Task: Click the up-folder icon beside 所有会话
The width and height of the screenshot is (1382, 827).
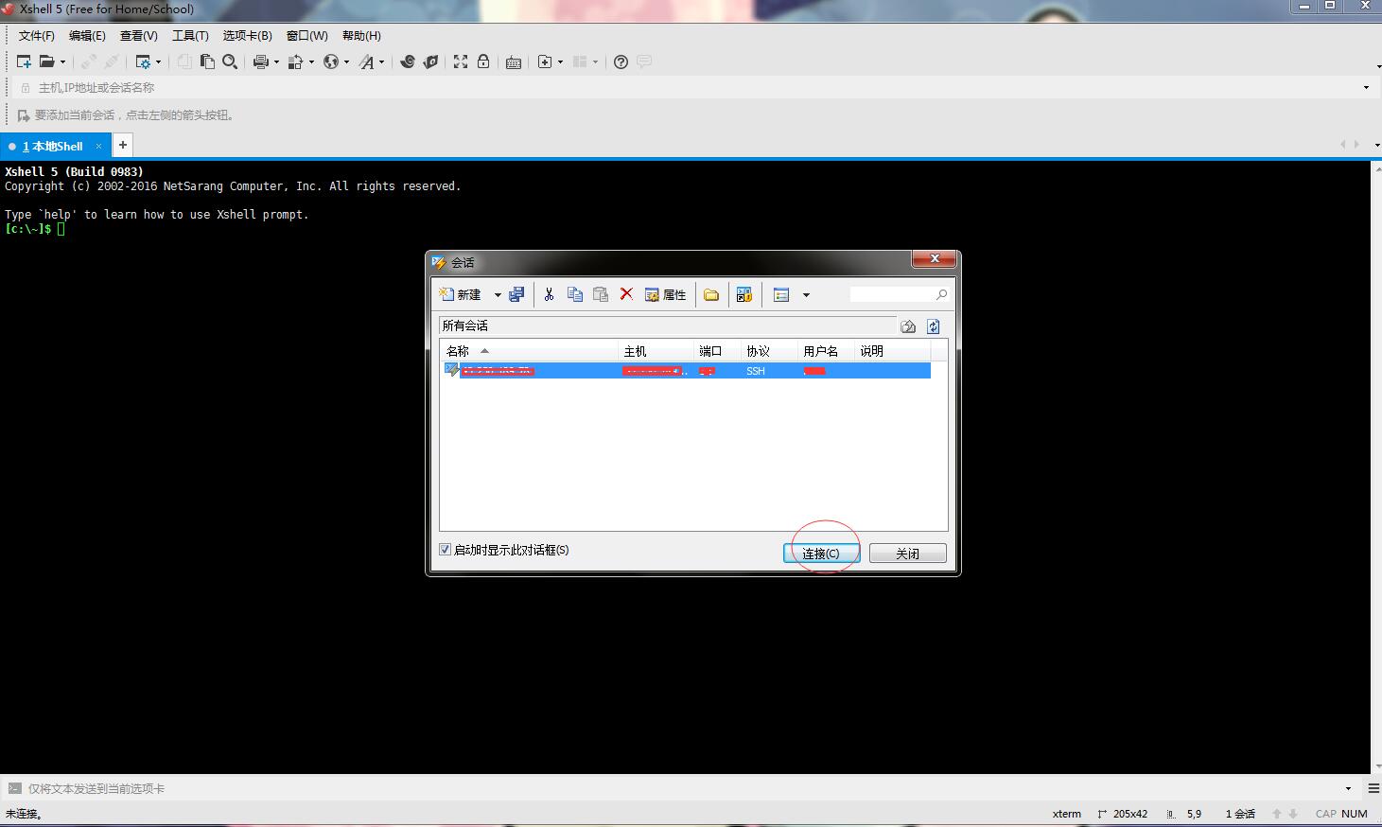Action: coord(908,326)
